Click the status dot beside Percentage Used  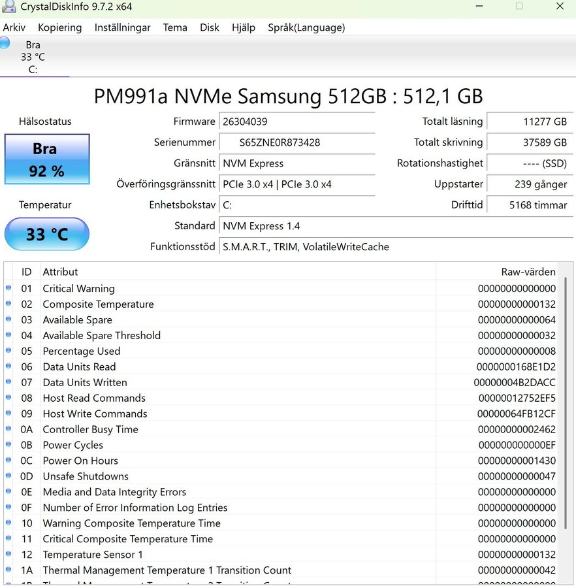tap(8, 351)
